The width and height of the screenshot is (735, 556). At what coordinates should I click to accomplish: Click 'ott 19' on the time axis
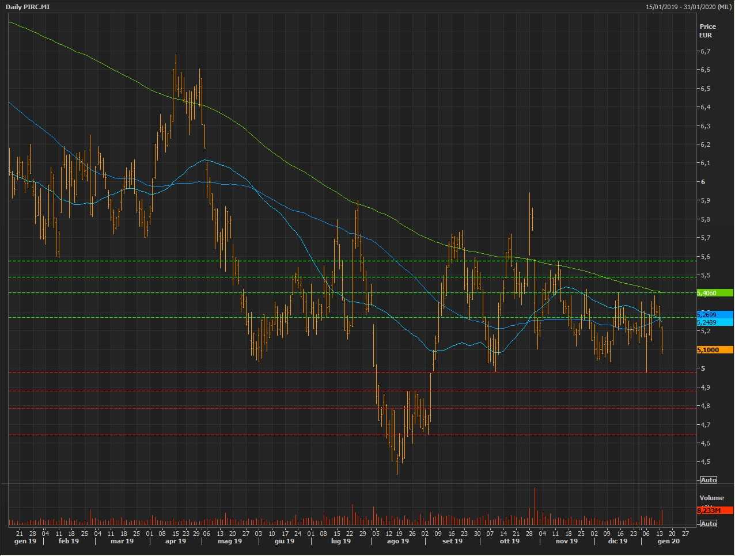[509, 541]
